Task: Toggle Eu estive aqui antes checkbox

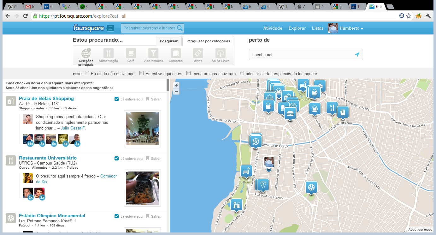Action: point(142,73)
